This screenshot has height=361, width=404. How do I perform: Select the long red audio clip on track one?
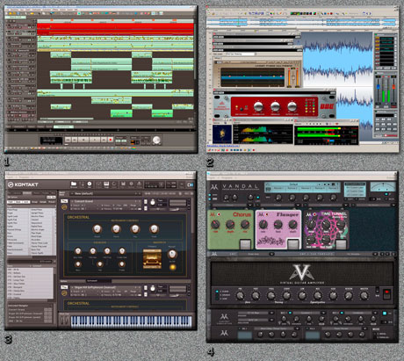click(x=115, y=30)
